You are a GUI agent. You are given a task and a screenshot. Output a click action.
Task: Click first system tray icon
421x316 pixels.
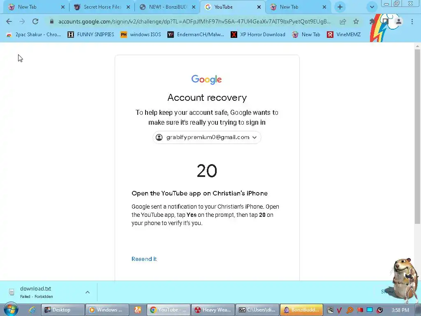tap(330, 310)
